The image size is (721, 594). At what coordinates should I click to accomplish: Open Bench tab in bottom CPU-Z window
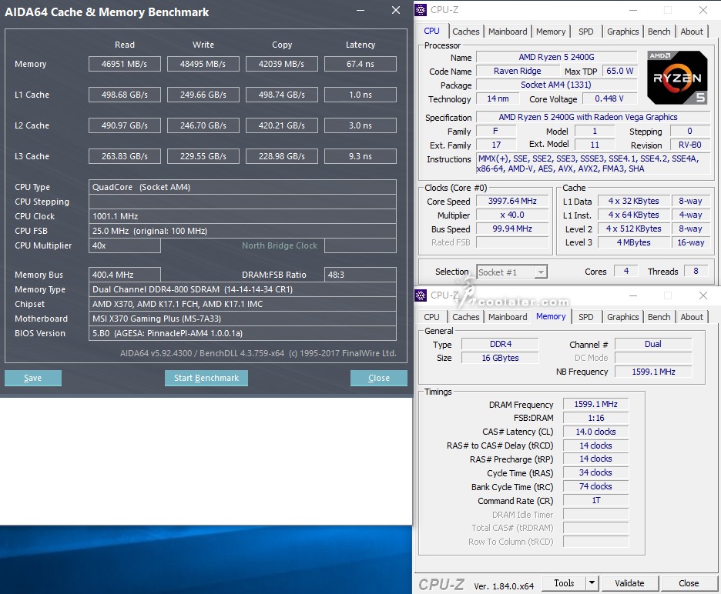click(659, 316)
